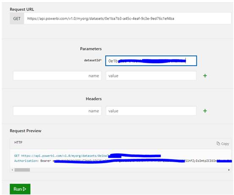Click the Headers heading

[x=94, y=99]
